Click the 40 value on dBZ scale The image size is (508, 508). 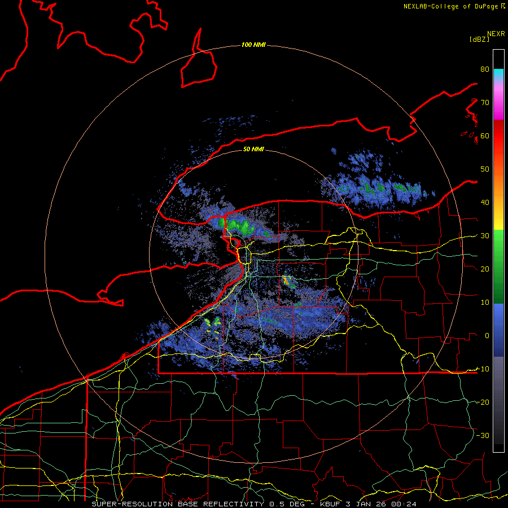click(485, 202)
